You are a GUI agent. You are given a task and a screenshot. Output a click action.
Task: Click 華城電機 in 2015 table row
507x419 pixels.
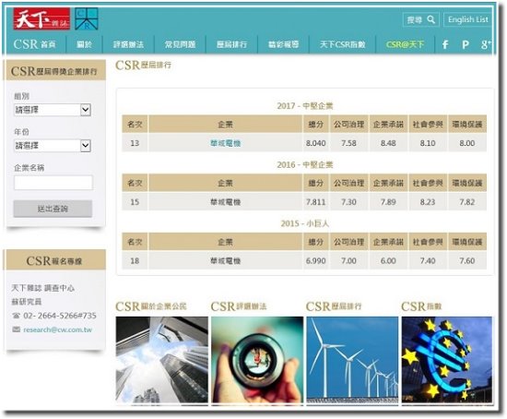(x=225, y=260)
